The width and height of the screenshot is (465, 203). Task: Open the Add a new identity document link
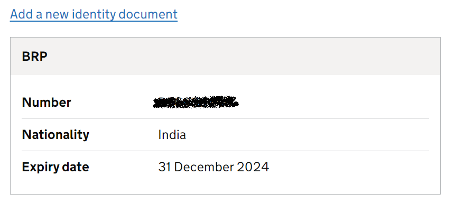(94, 14)
